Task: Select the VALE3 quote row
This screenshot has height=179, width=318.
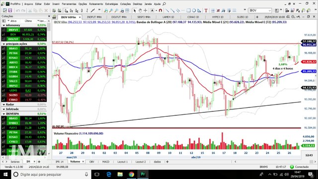Action: [x=24, y=81]
